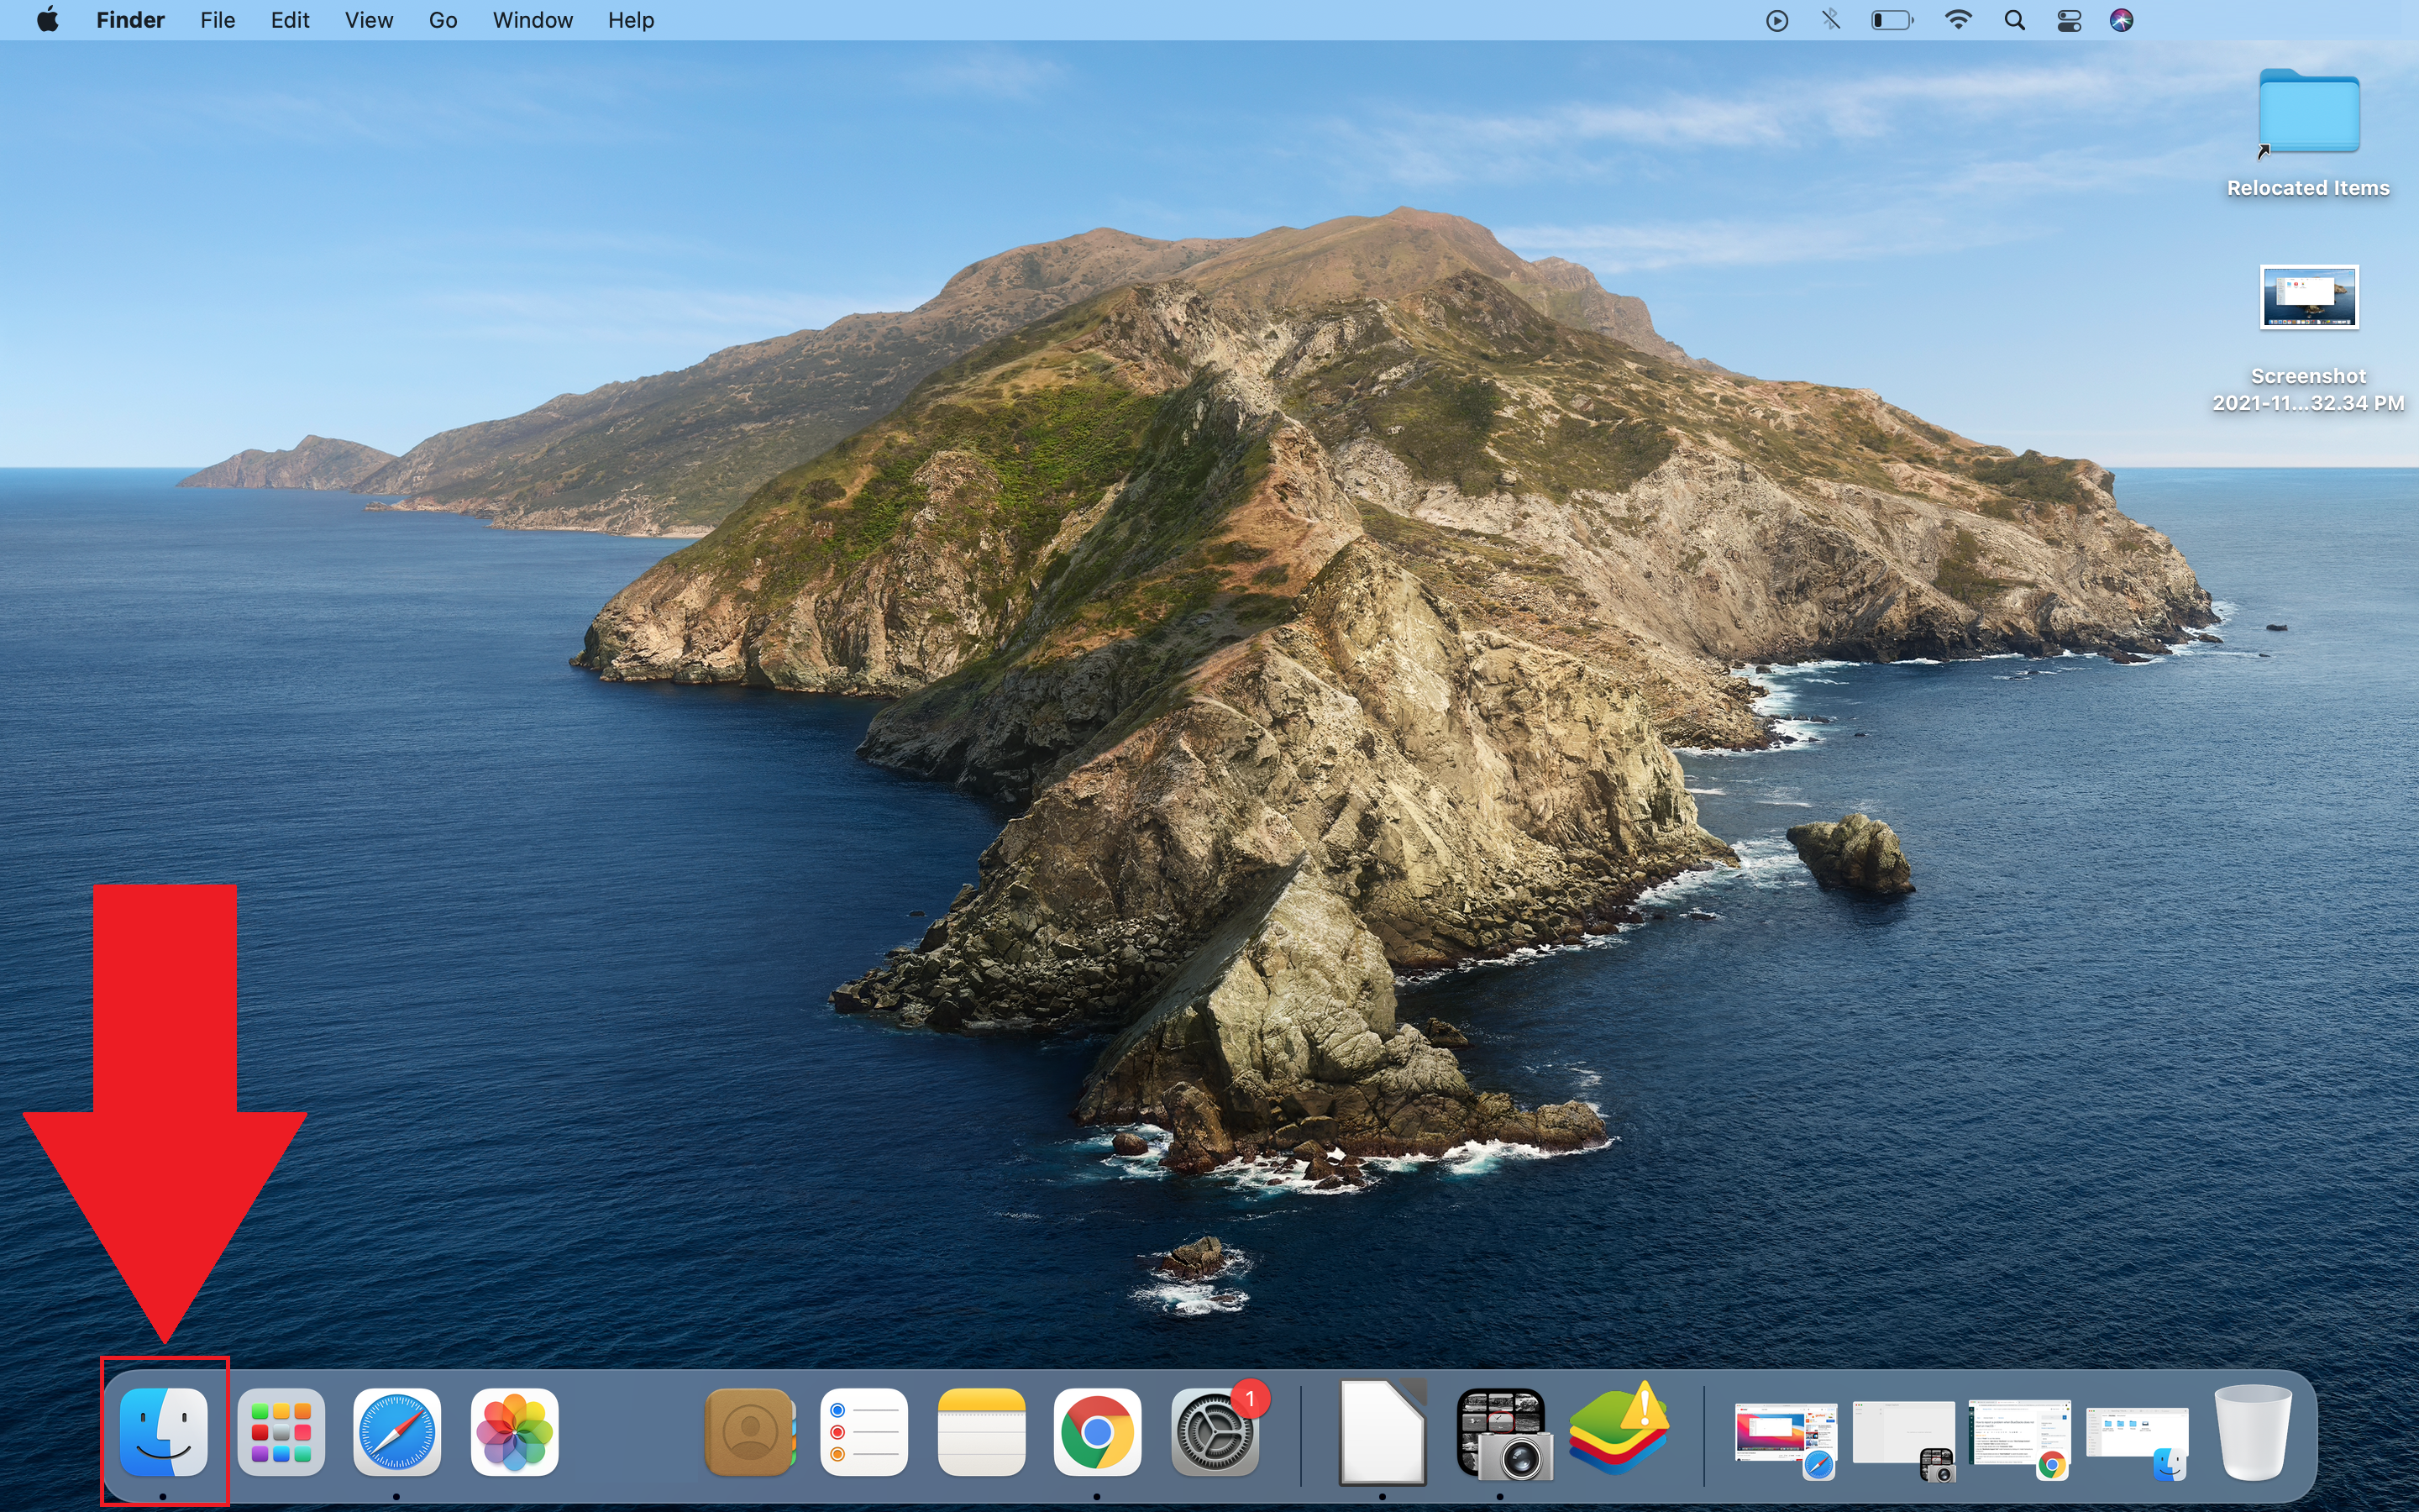
Task: Open Control Center from the menu bar
Action: point(2068,20)
